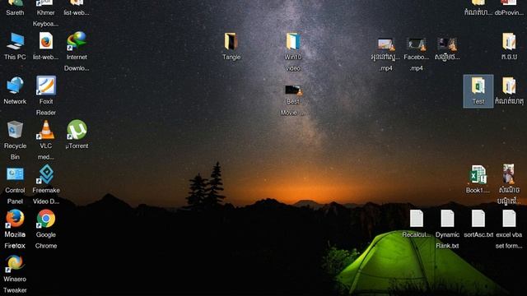527x296 pixels.
Task: Open Foxit Reader shortcut
Action: 46,96
